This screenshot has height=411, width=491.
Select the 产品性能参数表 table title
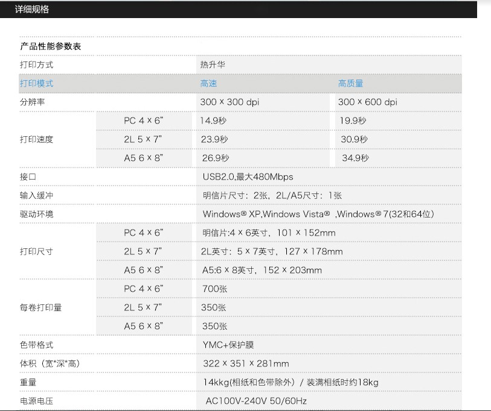(x=50, y=46)
